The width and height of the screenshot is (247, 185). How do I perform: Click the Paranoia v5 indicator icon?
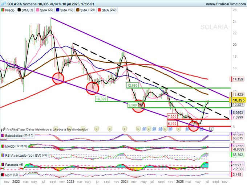(x=3, y=165)
